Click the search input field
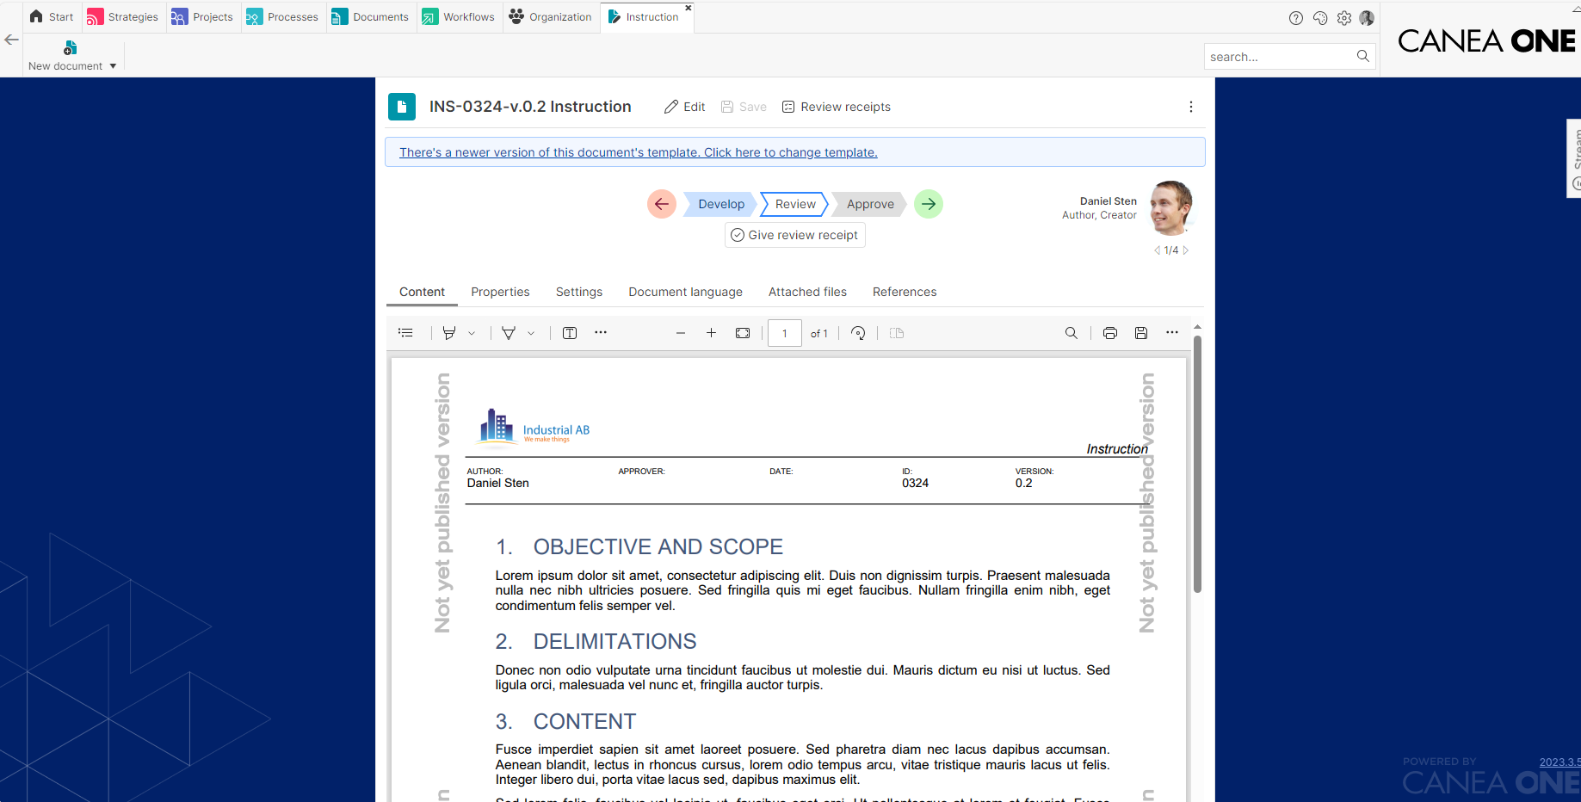 1278,57
